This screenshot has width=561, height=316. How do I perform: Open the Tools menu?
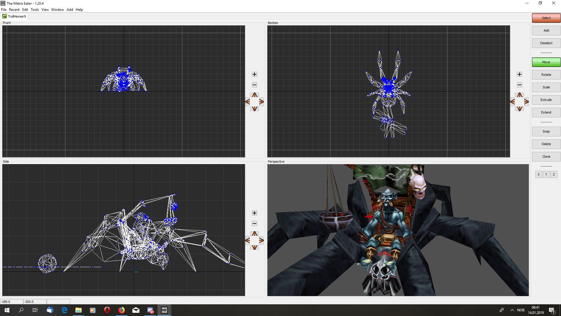click(35, 10)
